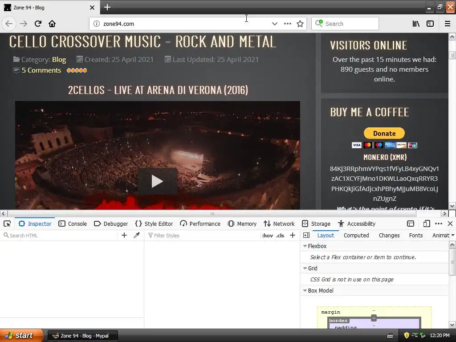This screenshot has width=456, height=342.
Task: Select Zone 94 - Blog - Mypal taskbar button
Action: (82, 336)
